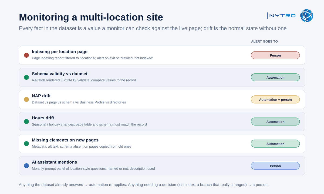Click the 'ALERT GOES TO' column header
The width and height of the screenshot is (324, 194).
264,41
